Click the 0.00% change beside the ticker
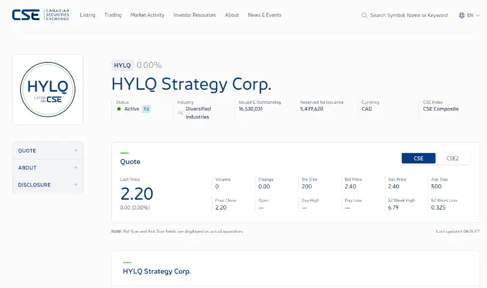Screen dimensions: 487x288 coord(149,65)
